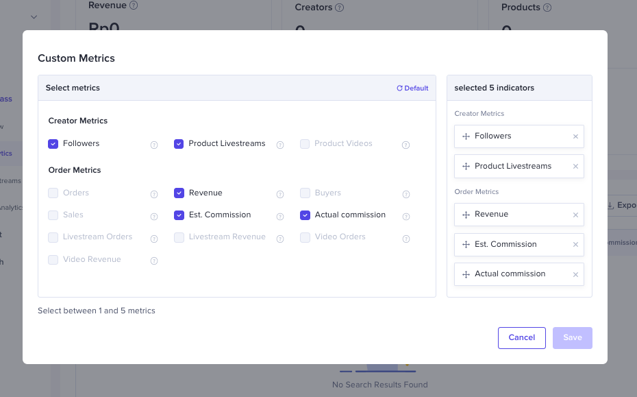The width and height of the screenshot is (637, 397).
Task: Remove Followers from selected indicators
Action: 575,136
